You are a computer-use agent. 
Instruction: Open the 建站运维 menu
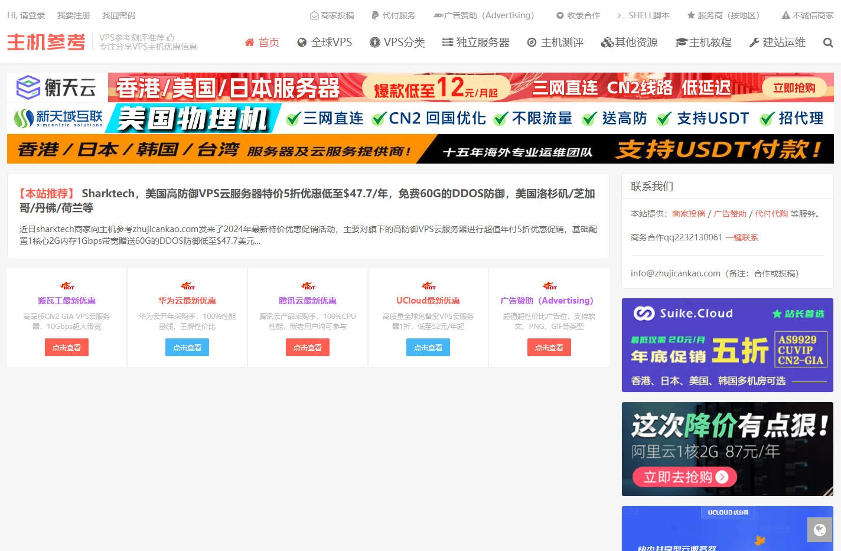(778, 43)
